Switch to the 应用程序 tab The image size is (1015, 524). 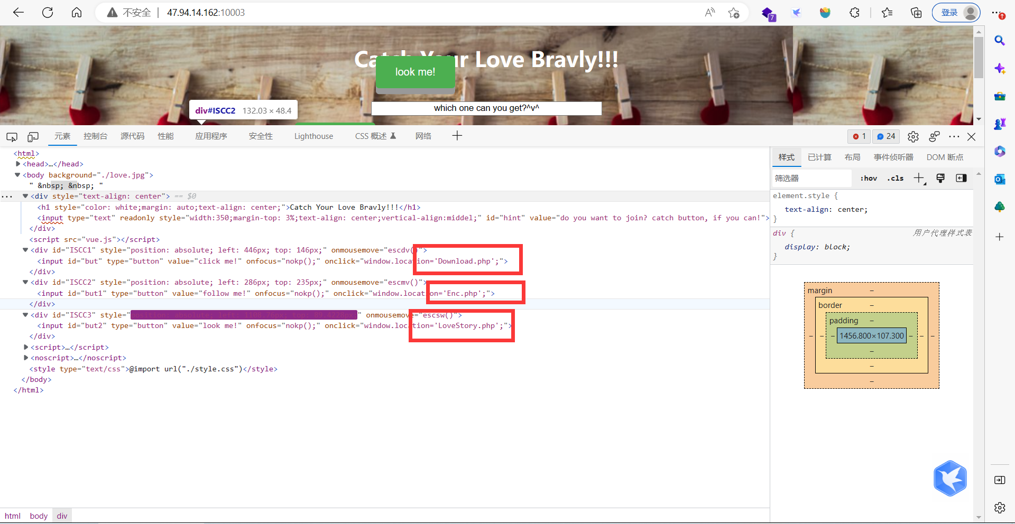click(x=211, y=136)
